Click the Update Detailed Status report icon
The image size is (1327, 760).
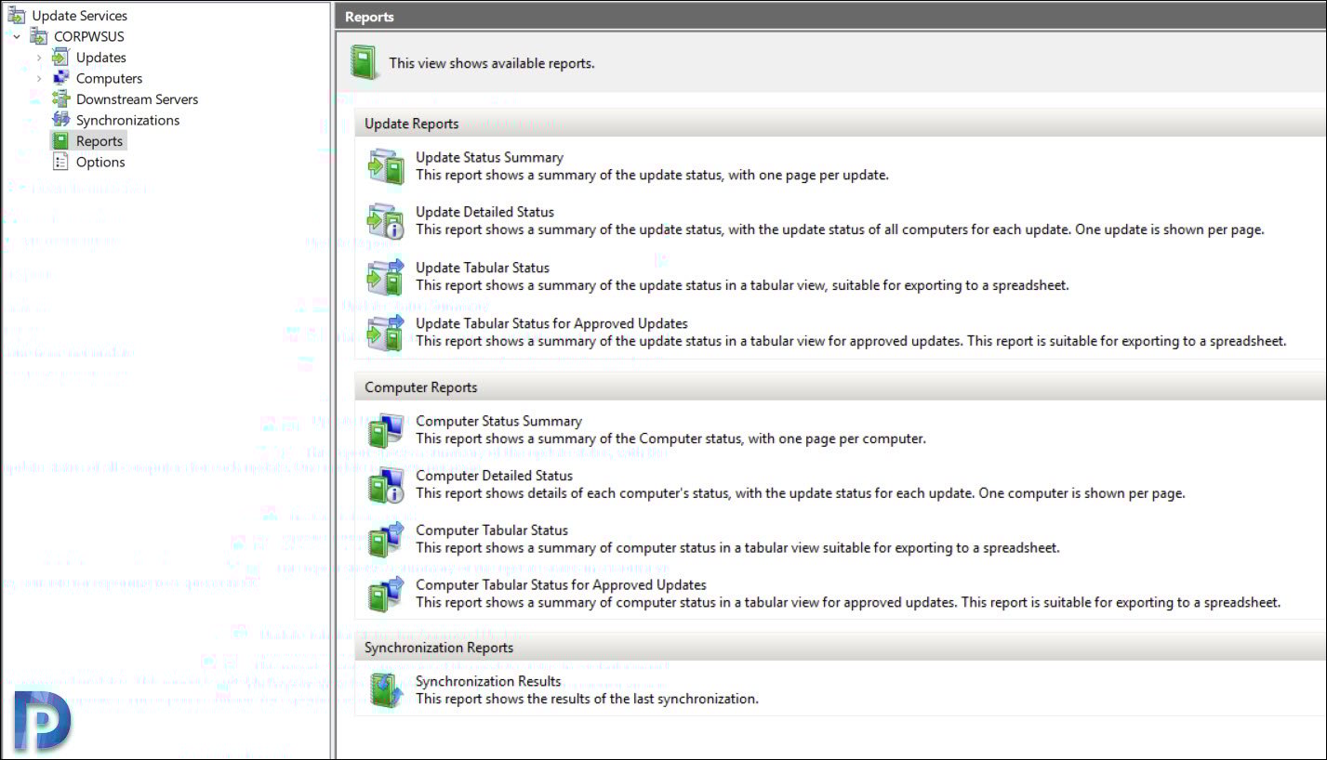[385, 221]
